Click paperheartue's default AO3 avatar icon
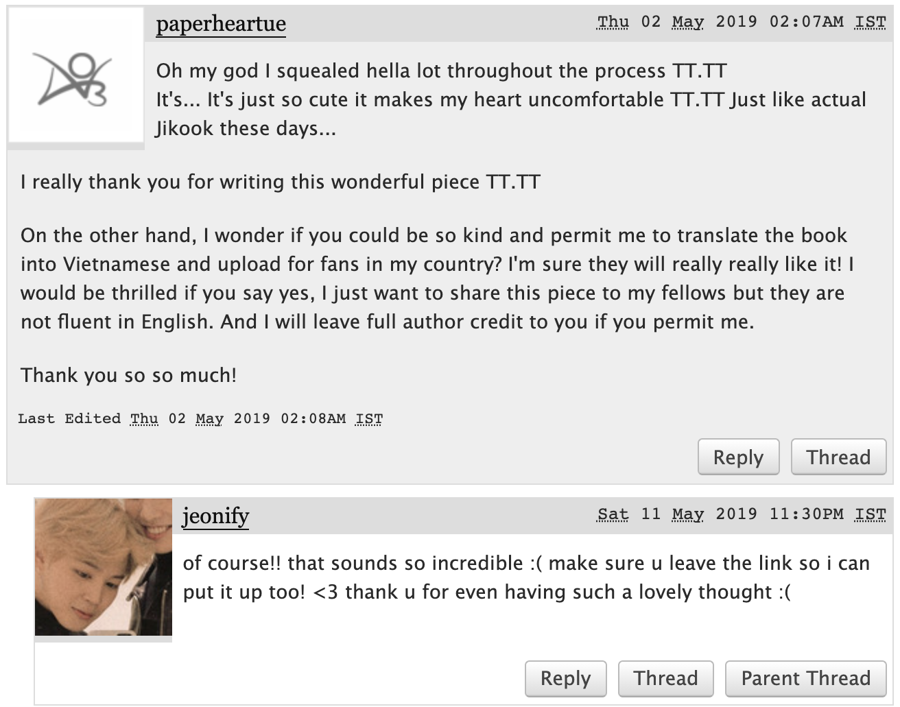This screenshot has width=900, height=707. coord(75,75)
